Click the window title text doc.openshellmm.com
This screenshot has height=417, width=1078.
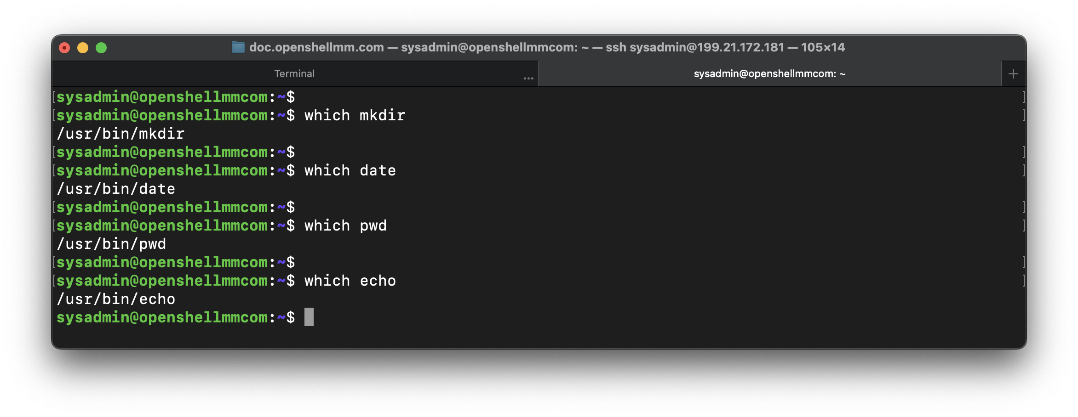(x=316, y=47)
